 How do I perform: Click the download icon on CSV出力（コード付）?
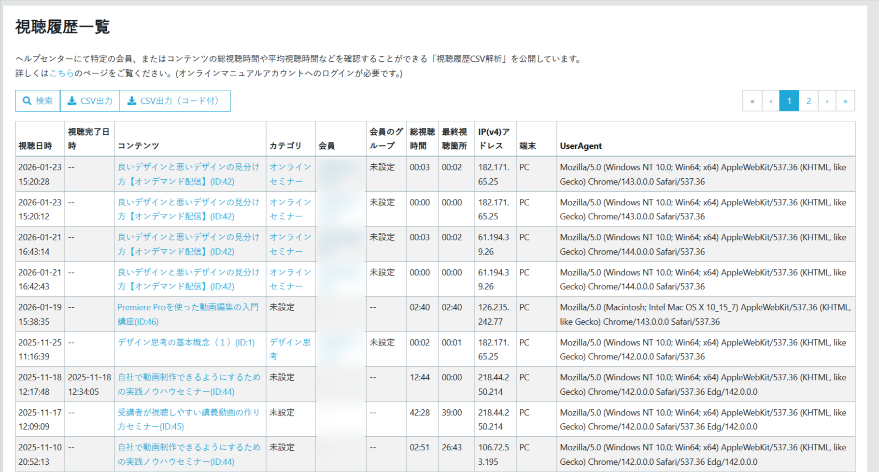click(132, 101)
